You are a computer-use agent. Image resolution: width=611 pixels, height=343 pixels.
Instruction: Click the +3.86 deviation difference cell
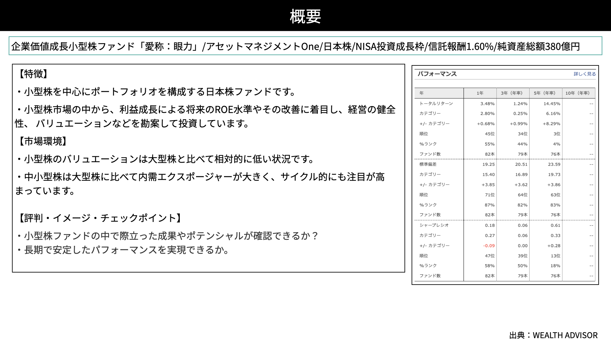point(554,185)
